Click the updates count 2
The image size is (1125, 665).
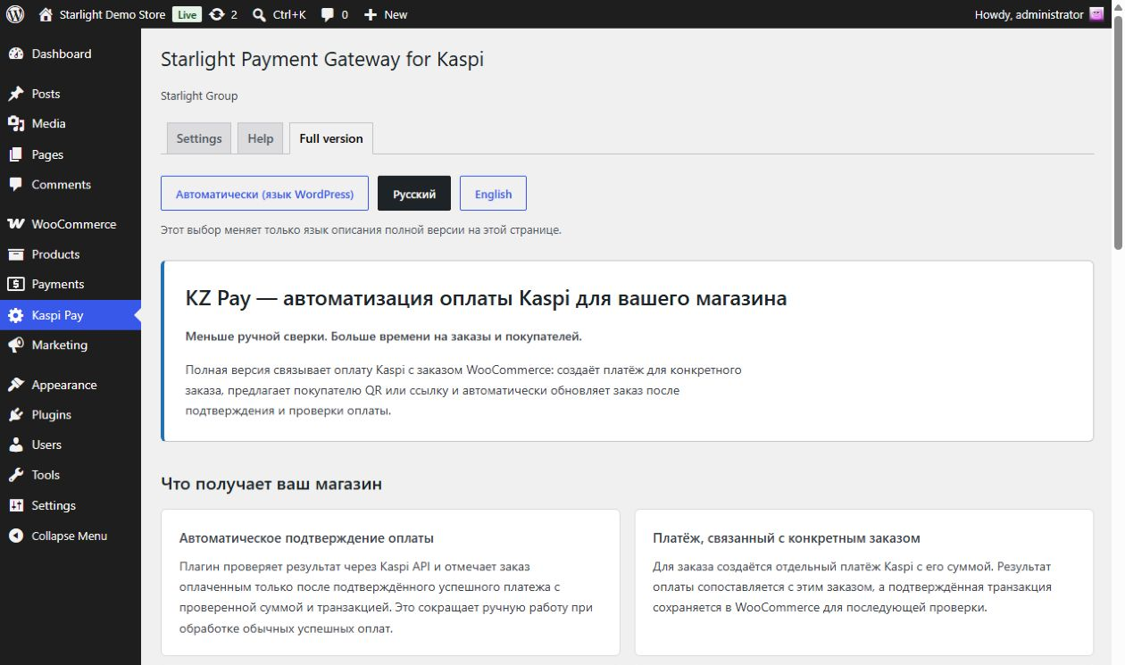(234, 14)
